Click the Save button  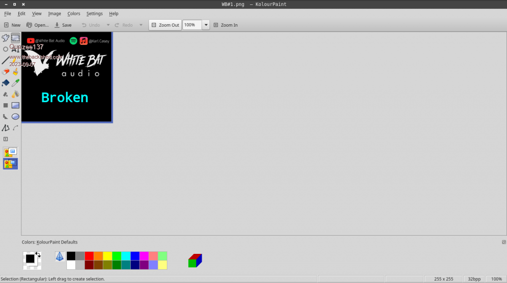pyautogui.click(x=62, y=25)
